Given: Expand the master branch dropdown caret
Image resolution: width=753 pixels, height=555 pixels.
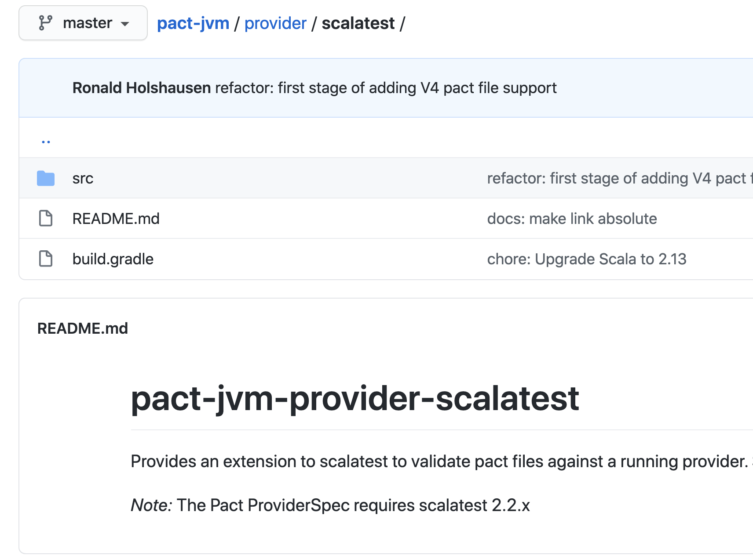Looking at the screenshot, I should click(125, 24).
